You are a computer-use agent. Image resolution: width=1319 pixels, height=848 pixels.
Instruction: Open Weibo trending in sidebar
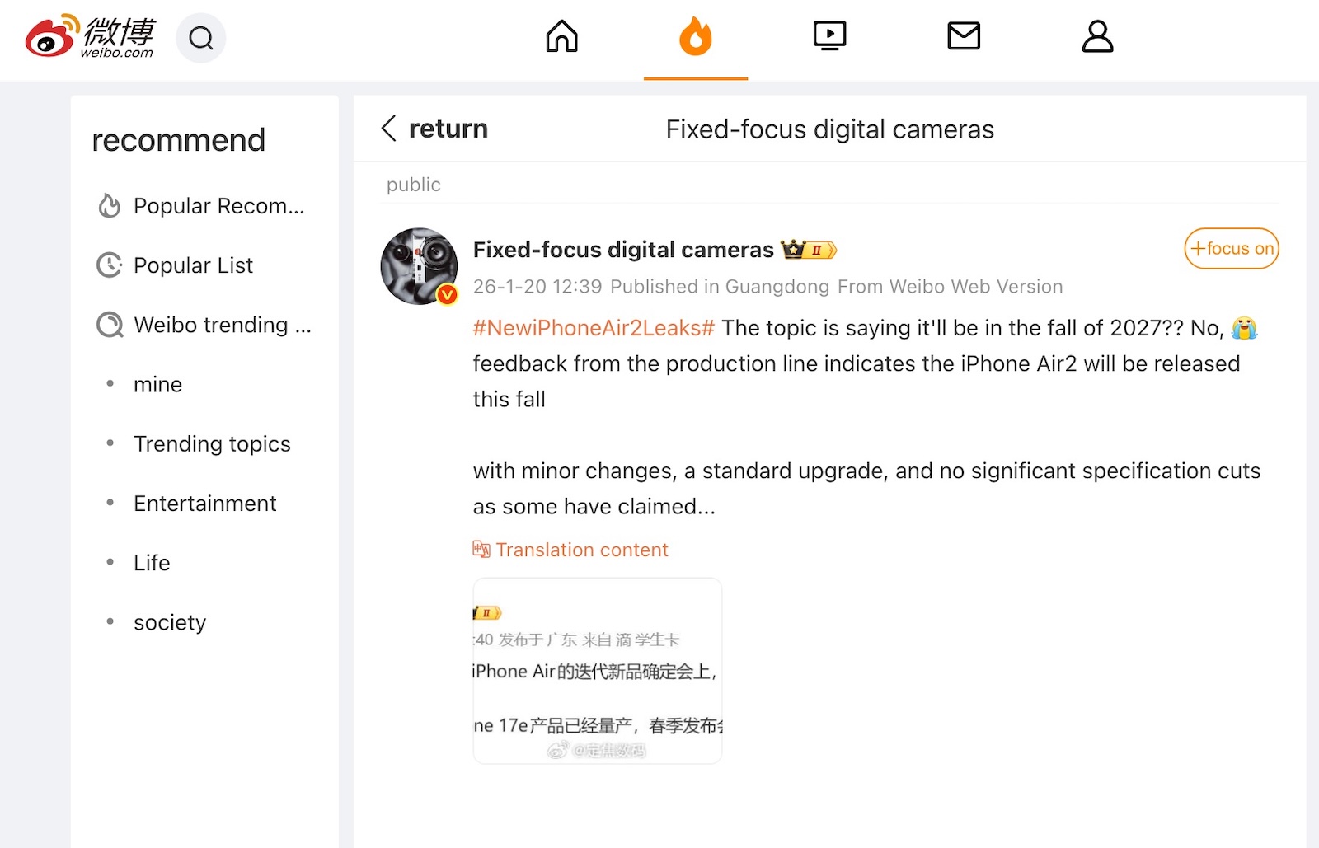[x=222, y=325]
